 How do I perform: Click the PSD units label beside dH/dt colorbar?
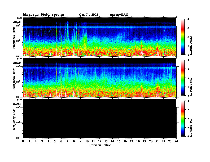191,45
